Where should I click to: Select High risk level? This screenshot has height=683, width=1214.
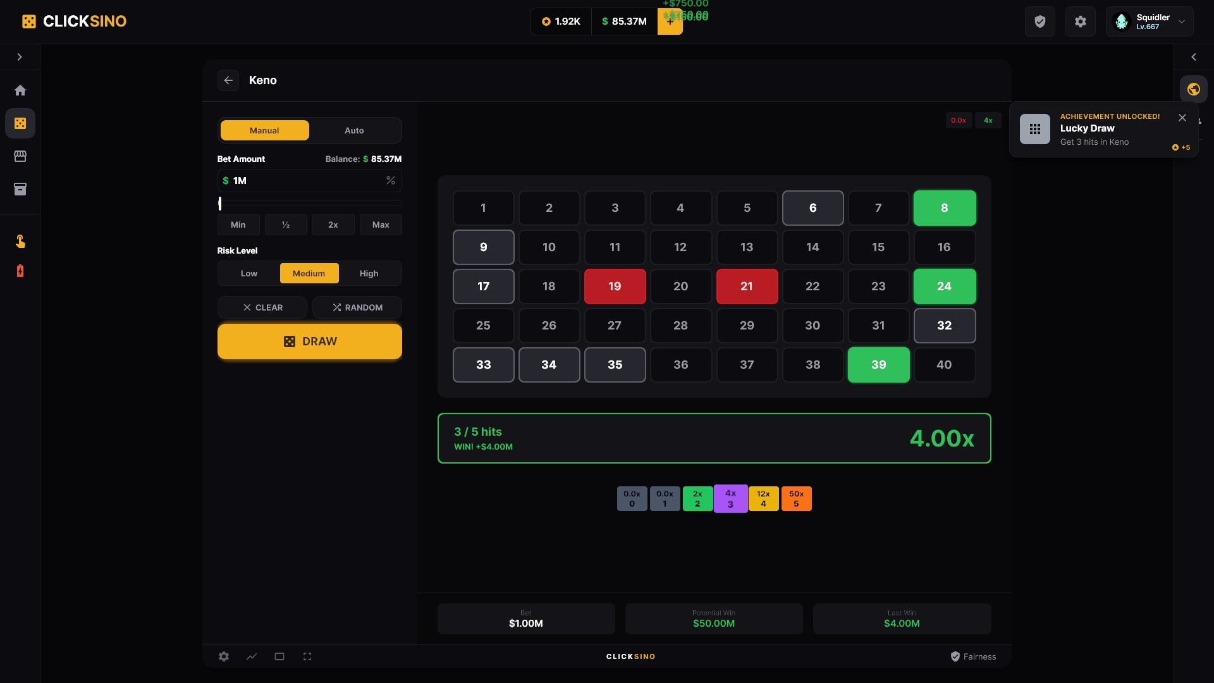369,273
